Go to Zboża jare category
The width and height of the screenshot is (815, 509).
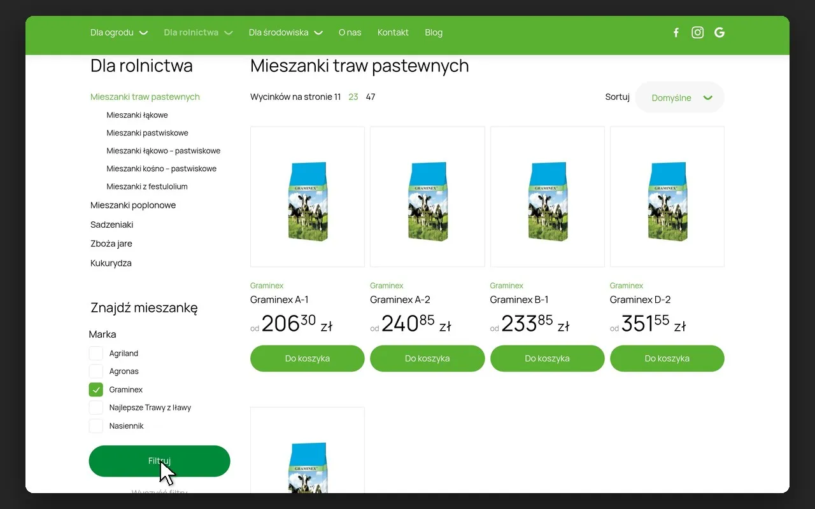pos(111,244)
